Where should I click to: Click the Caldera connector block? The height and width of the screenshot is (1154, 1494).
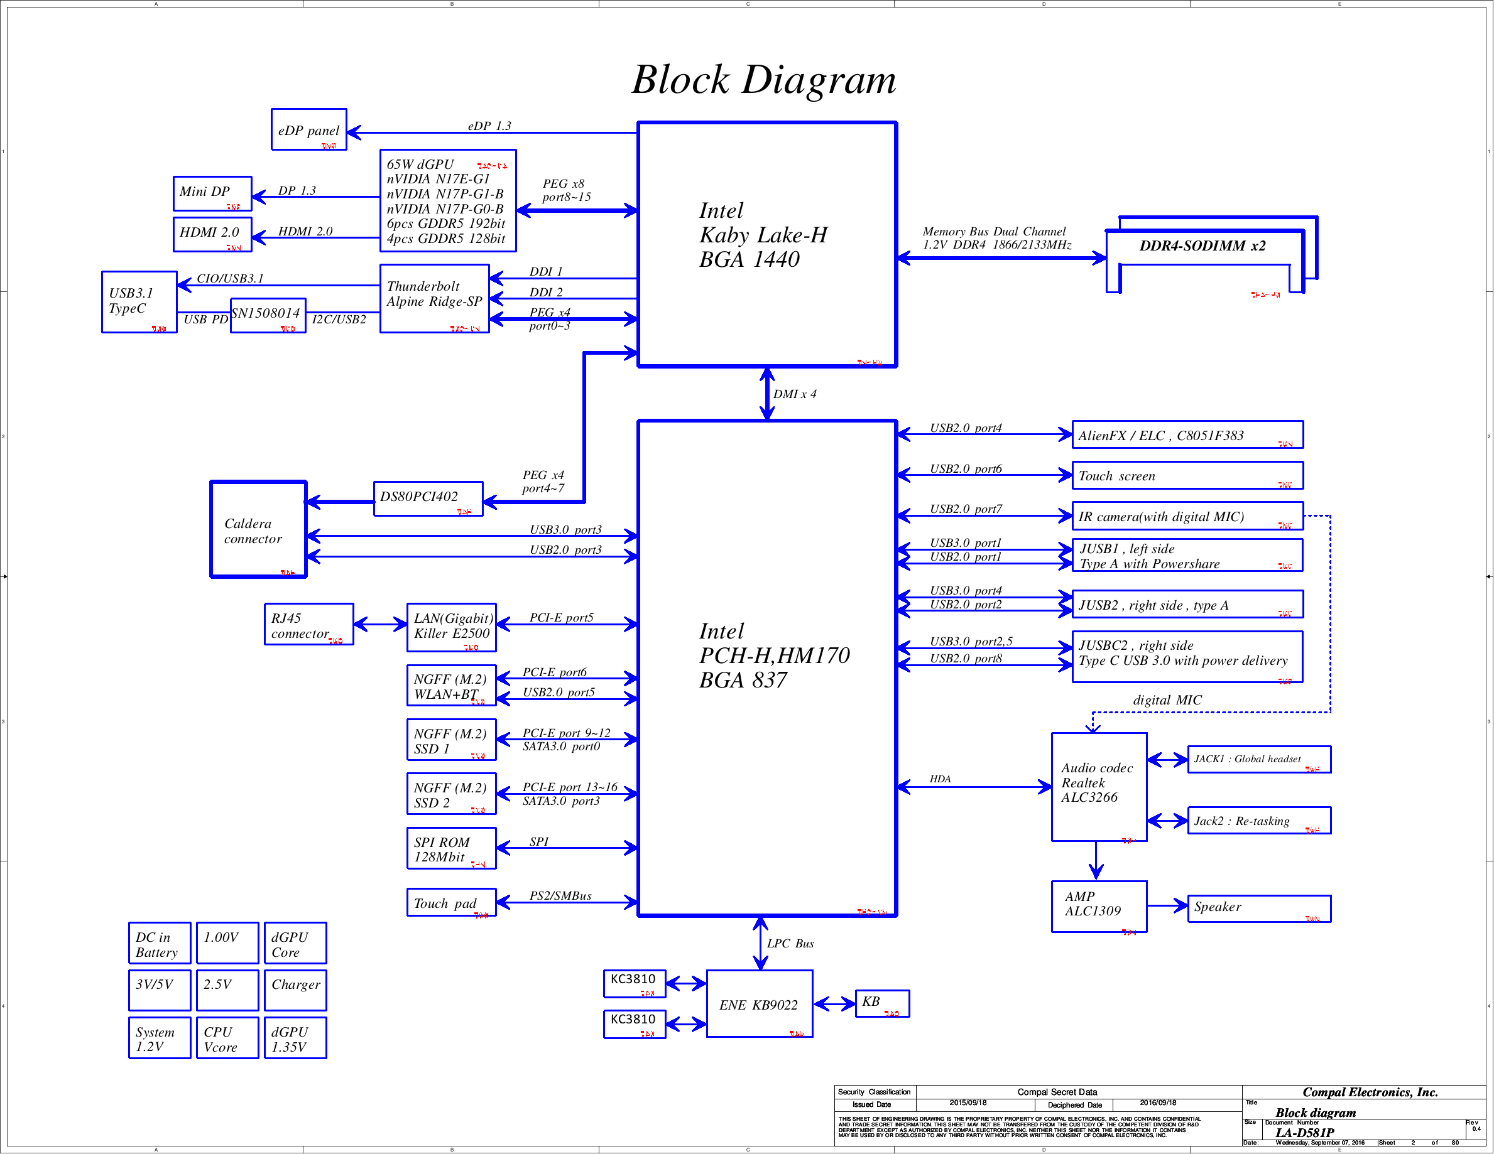click(258, 529)
